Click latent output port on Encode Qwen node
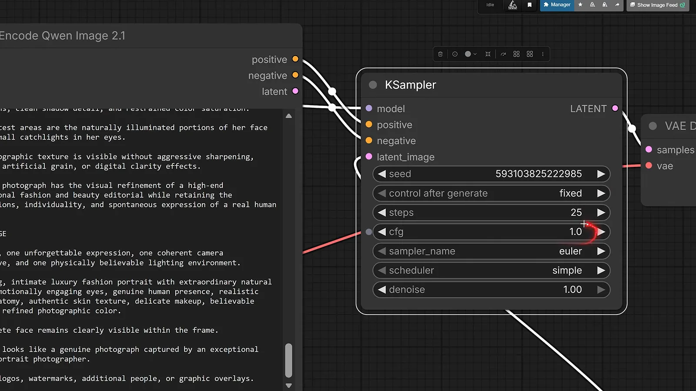This screenshot has height=391, width=696. click(295, 91)
